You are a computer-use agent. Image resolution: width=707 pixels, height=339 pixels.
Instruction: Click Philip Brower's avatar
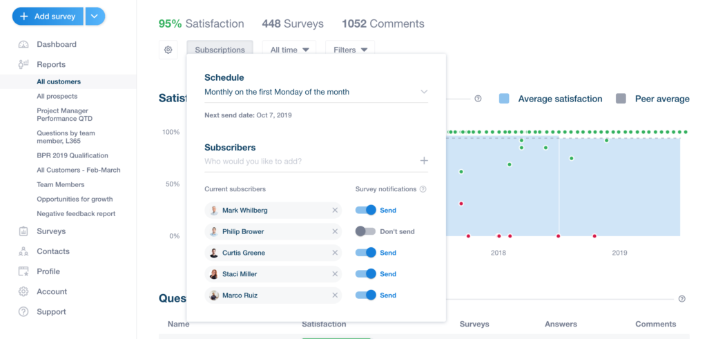tap(214, 231)
